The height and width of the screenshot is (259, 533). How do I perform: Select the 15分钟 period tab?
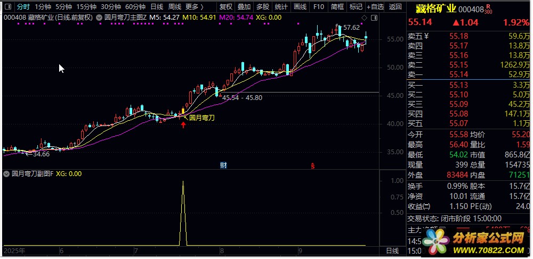(86, 6)
